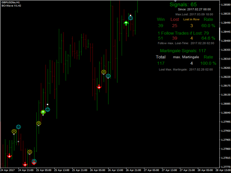Click the cyan smiley beside the leftmost yellow sad face
This screenshot has height=173, width=231.
pos(18,127)
